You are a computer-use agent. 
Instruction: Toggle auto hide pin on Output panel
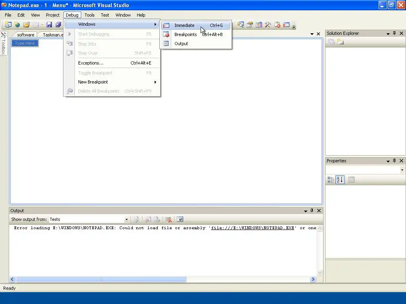pos(312,211)
